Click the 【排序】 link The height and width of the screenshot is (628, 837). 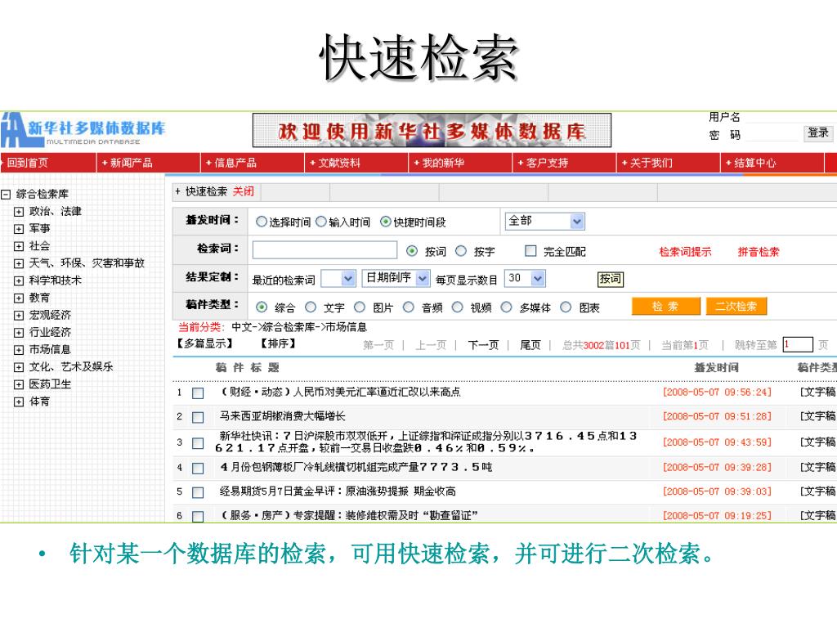tap(278, 343)
